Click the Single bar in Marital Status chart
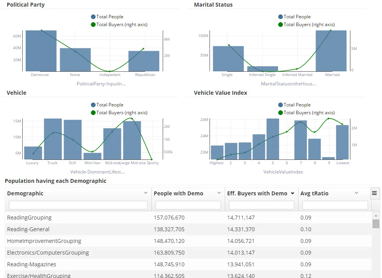This screenshot has height=278, width=382. pos(228,58)
